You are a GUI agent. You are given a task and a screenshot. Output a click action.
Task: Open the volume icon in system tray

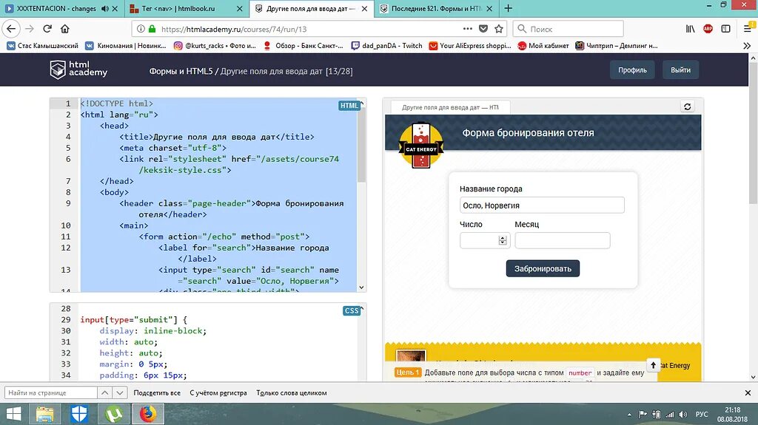(x=682, y=415)
